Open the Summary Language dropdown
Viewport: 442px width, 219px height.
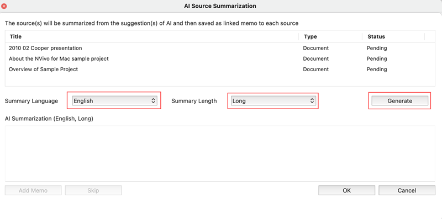point(114,101)
